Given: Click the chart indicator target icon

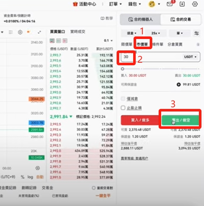Looking at the screenshot, I should 20,32.
